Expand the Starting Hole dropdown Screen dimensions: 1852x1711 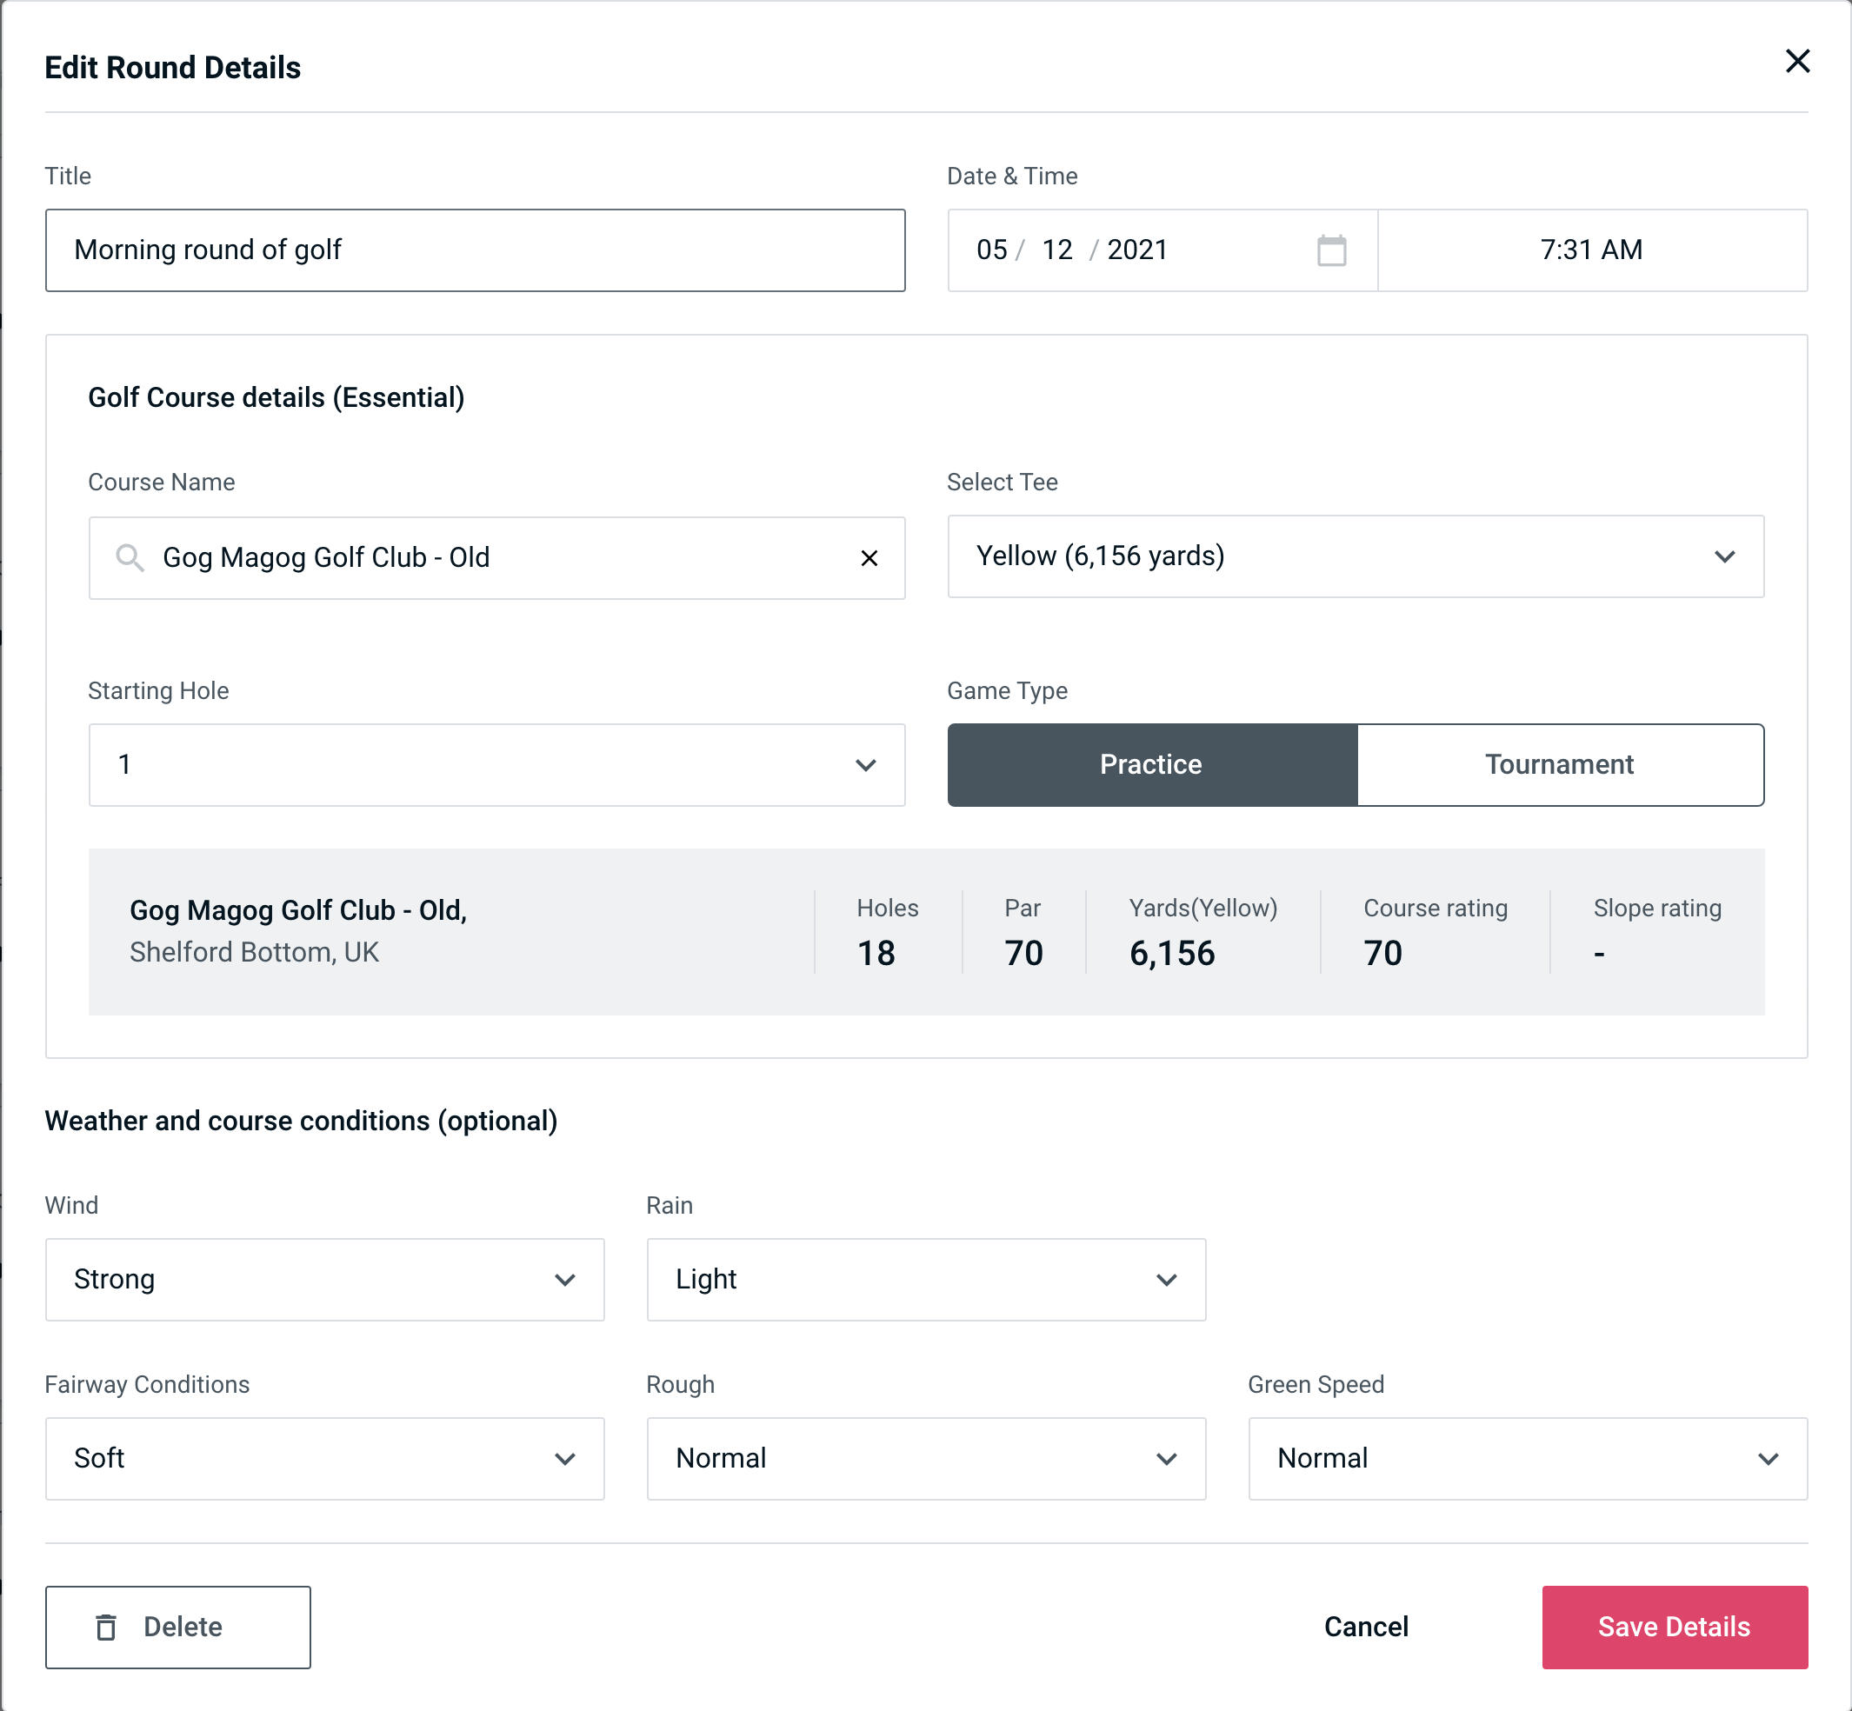tap(496, 764)
